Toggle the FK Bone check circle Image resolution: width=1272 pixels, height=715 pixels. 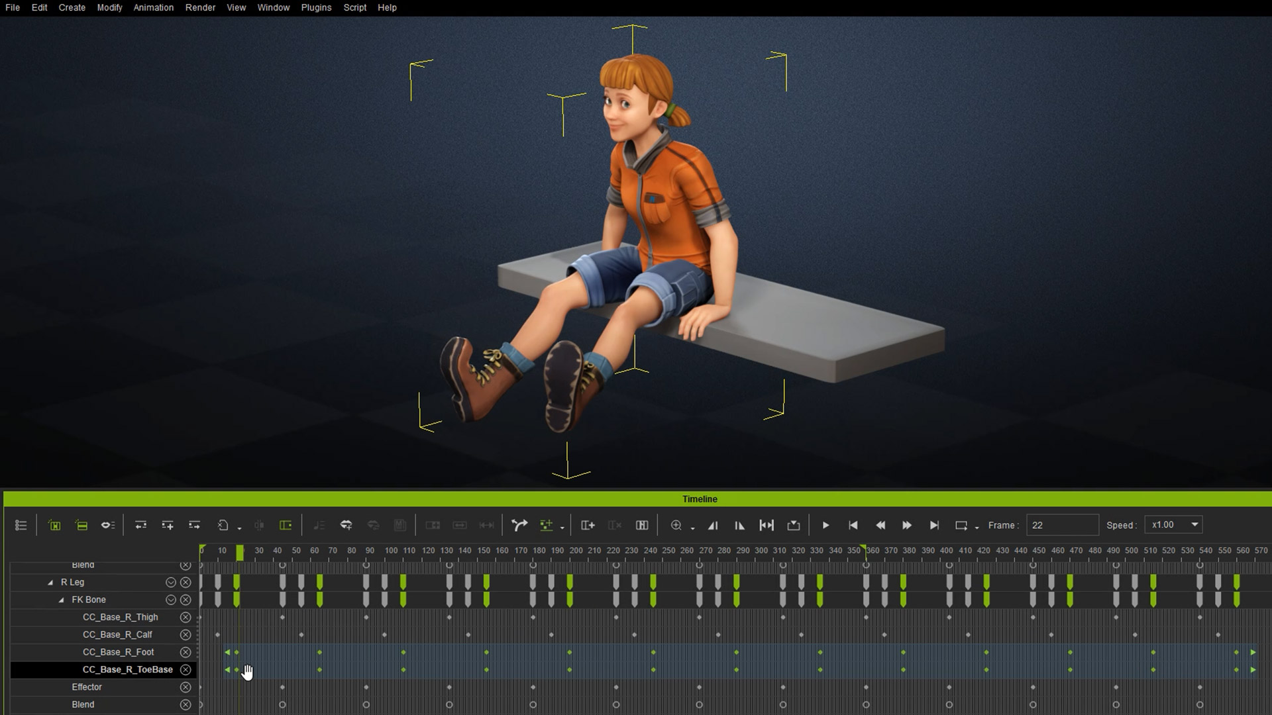[171, 600]
